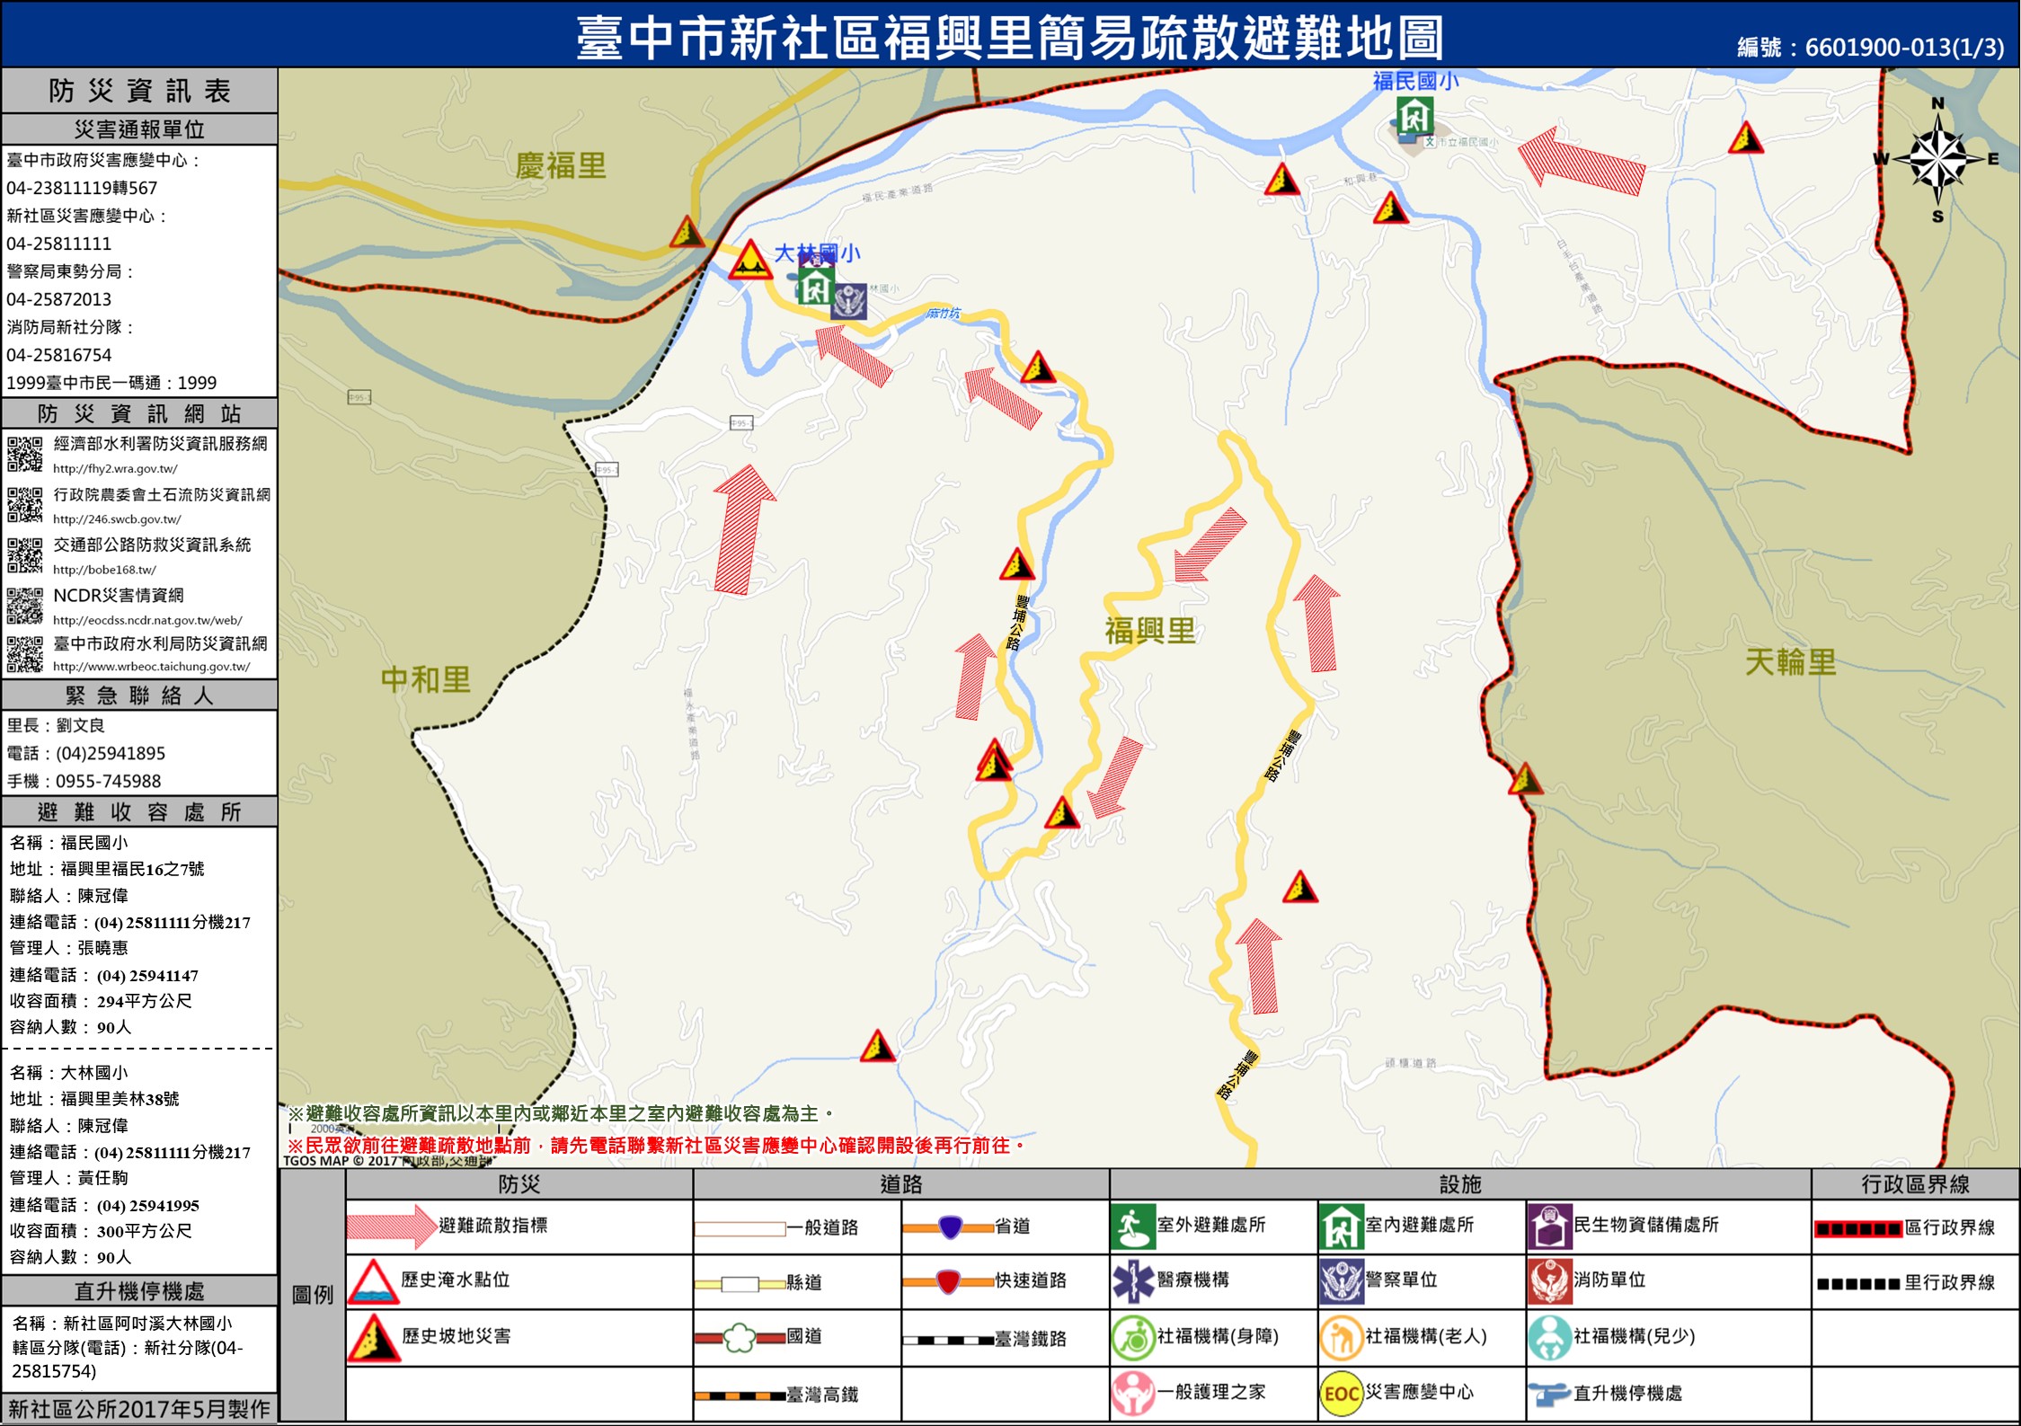Click the 臺灣鐵路 line sample in legend
Screen dimensions: 2021x1426
pos(948,1341)
